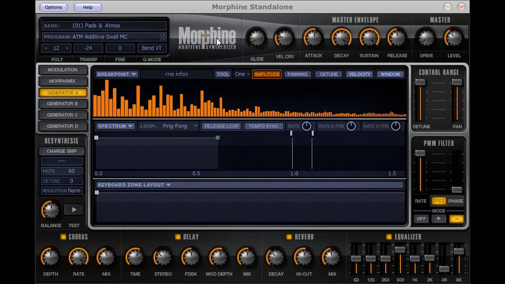505x284 pixels.
Task: Disable the Reverb effect LED
Action: (289, 237)
